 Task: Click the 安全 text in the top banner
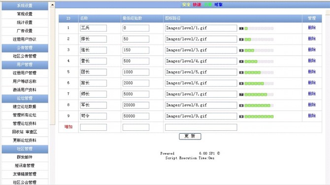pos(186,4)
